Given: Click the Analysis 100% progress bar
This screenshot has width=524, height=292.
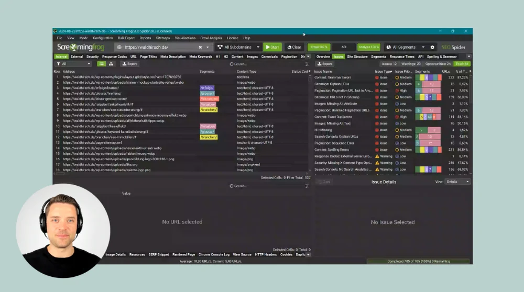Looking at the screenshot, I should pyautogui.click(x=368, y=47).
